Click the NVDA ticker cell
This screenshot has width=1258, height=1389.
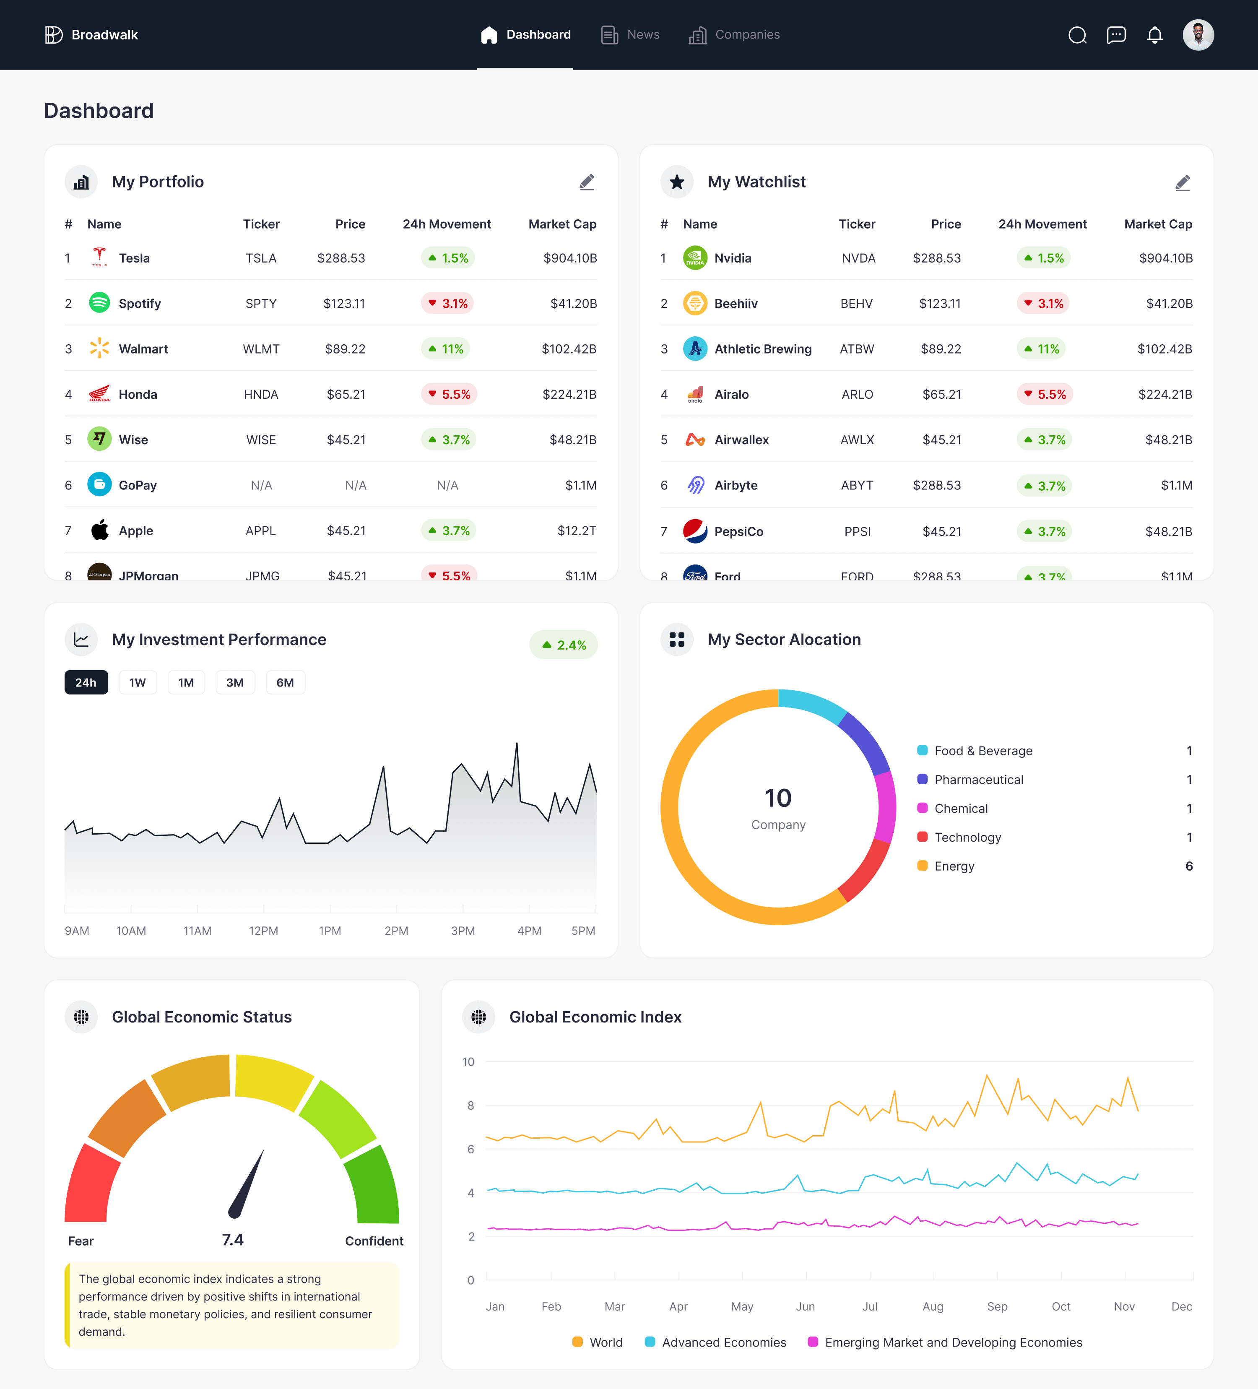tap(858, 258)
